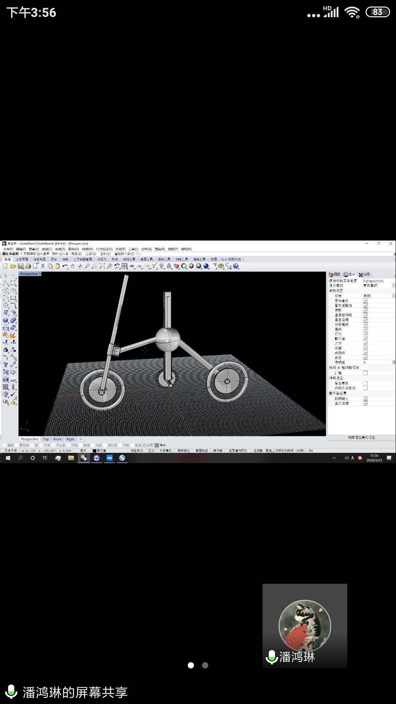The width and height of the screenshot is (396, 704).
Task: Click the Undo arrow icon
Action: 65,266
